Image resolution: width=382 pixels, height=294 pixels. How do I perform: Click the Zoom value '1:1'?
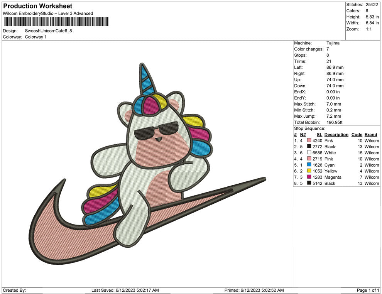[368, 29]
